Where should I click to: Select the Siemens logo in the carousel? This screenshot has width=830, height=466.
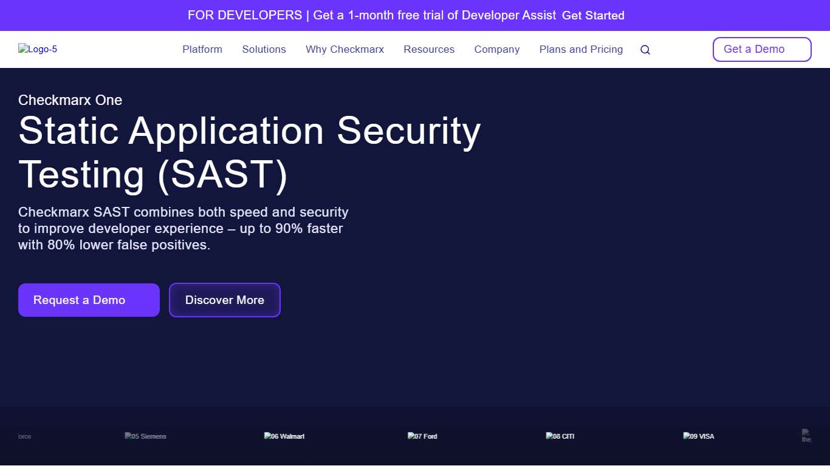tap(145, 436)
